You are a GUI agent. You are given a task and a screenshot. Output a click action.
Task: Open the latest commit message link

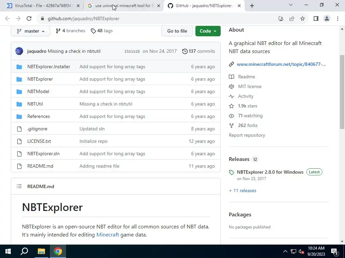pyautogui.click(x=74, y=51)
